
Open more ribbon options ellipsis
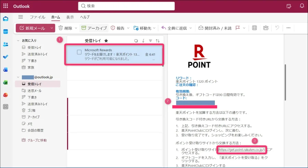[288, 28]
